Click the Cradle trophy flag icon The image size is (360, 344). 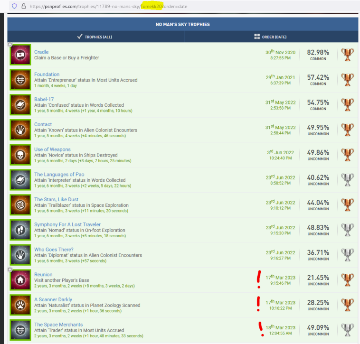[x=20, y=55]
